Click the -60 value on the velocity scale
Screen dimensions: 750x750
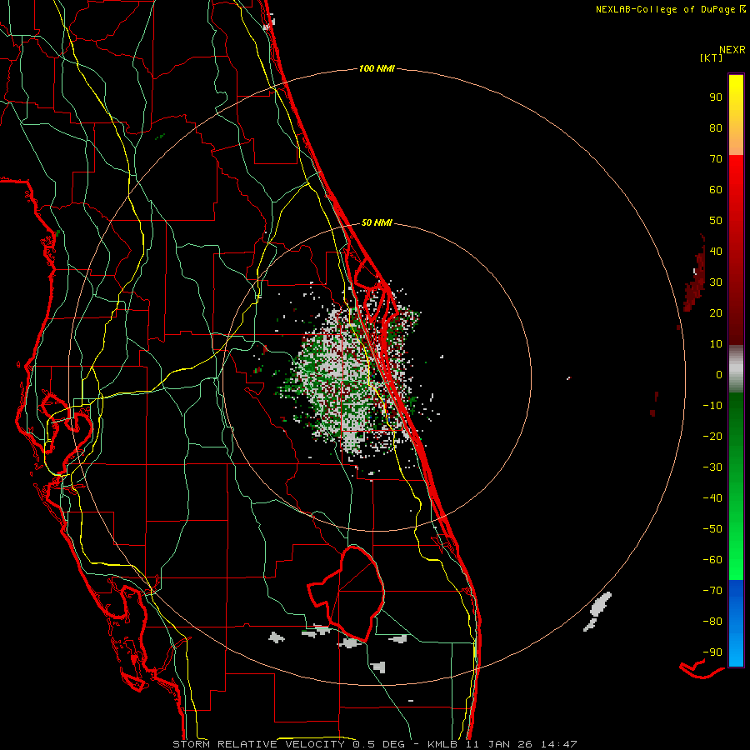click(712, 560)
